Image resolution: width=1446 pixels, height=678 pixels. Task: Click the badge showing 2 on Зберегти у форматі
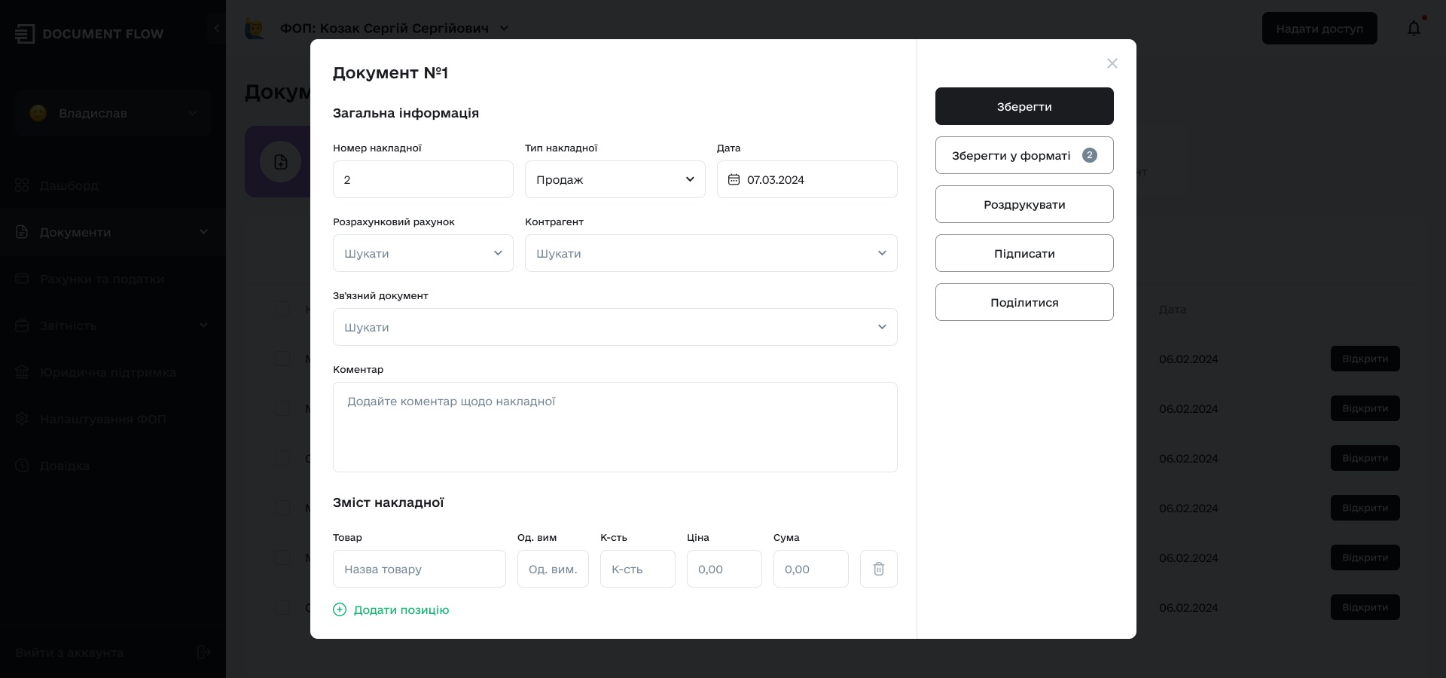coord(1089,155)
